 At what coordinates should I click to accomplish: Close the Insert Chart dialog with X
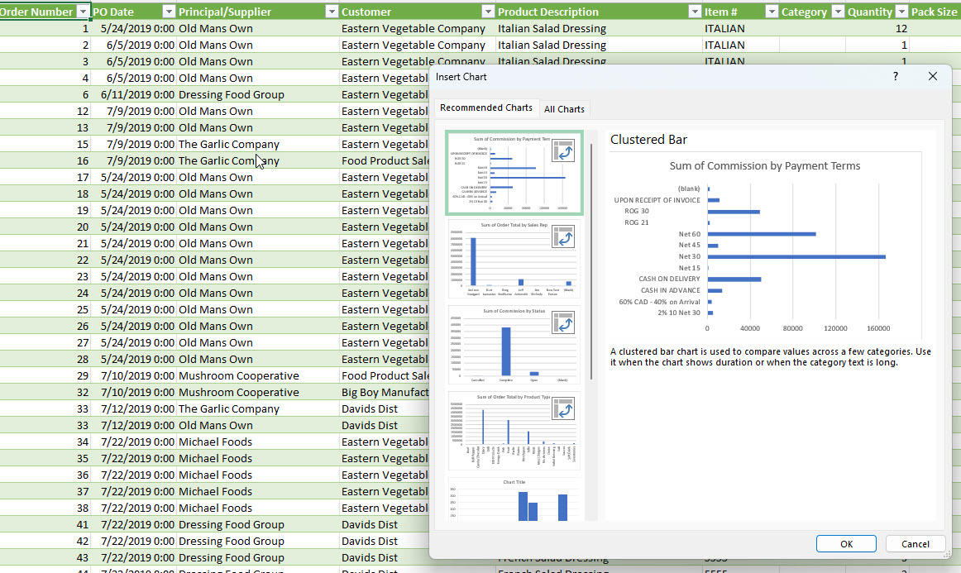pos(933,76)
